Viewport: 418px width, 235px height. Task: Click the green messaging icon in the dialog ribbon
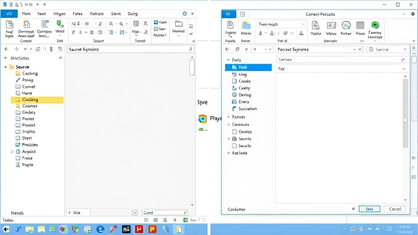click(x=375, y=26)
